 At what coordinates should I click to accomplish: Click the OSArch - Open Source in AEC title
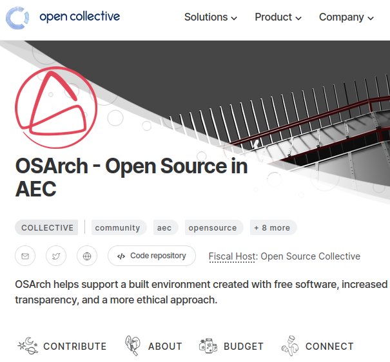tap(132, 177)
